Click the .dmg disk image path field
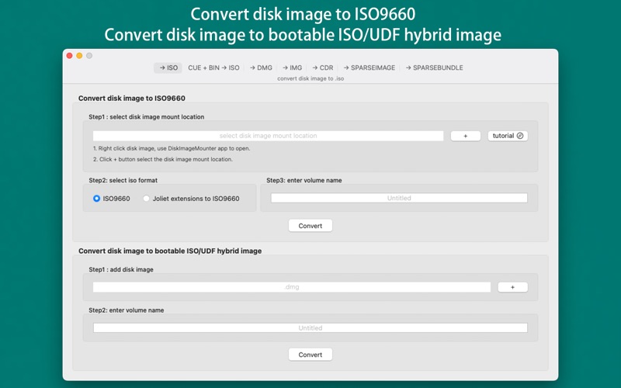621x388 pixels. tap(292, 287)
